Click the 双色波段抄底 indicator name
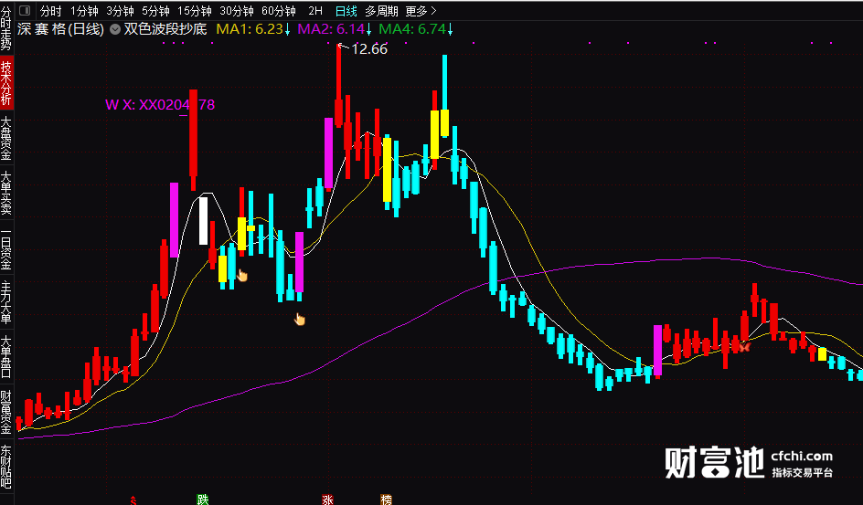Viewport: 863px width, 505px height. click(x=165, y=29)
